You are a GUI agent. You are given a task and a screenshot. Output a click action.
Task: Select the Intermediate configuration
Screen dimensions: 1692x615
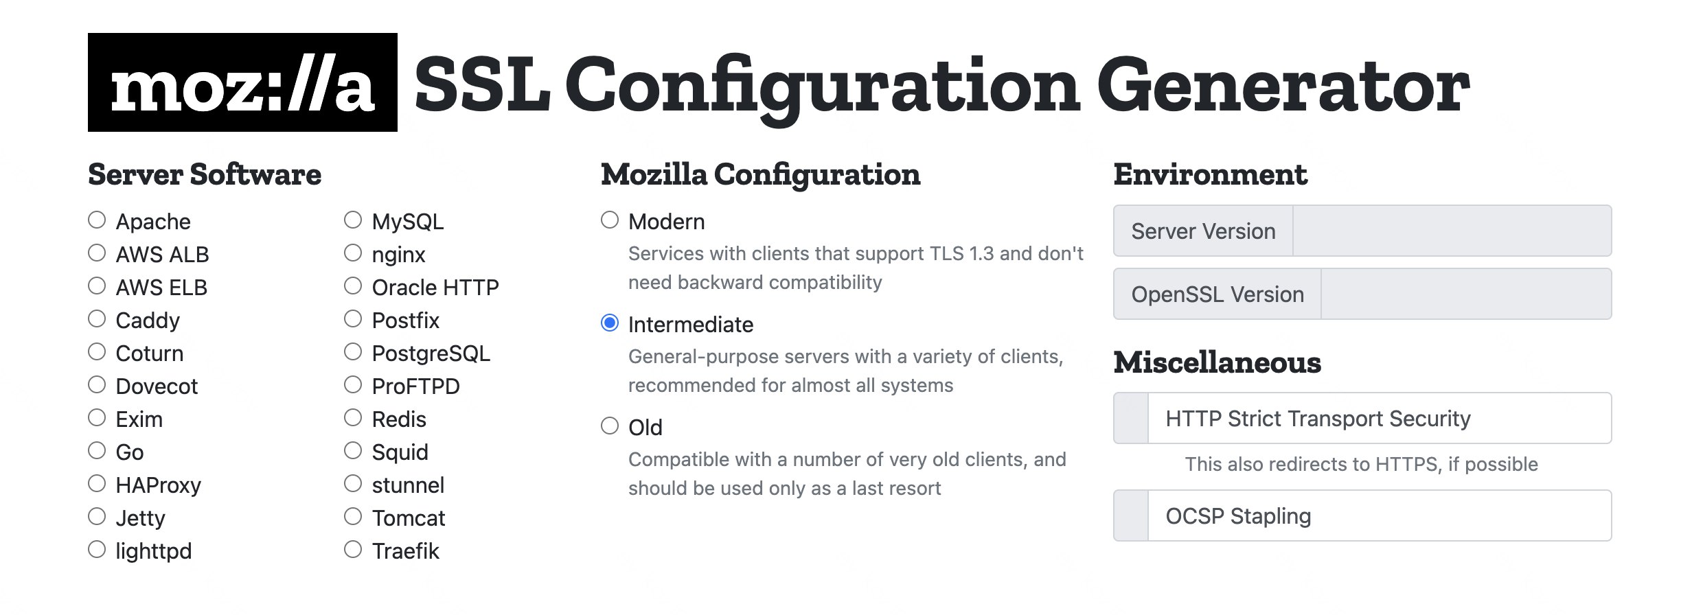[x=610, y=323]
